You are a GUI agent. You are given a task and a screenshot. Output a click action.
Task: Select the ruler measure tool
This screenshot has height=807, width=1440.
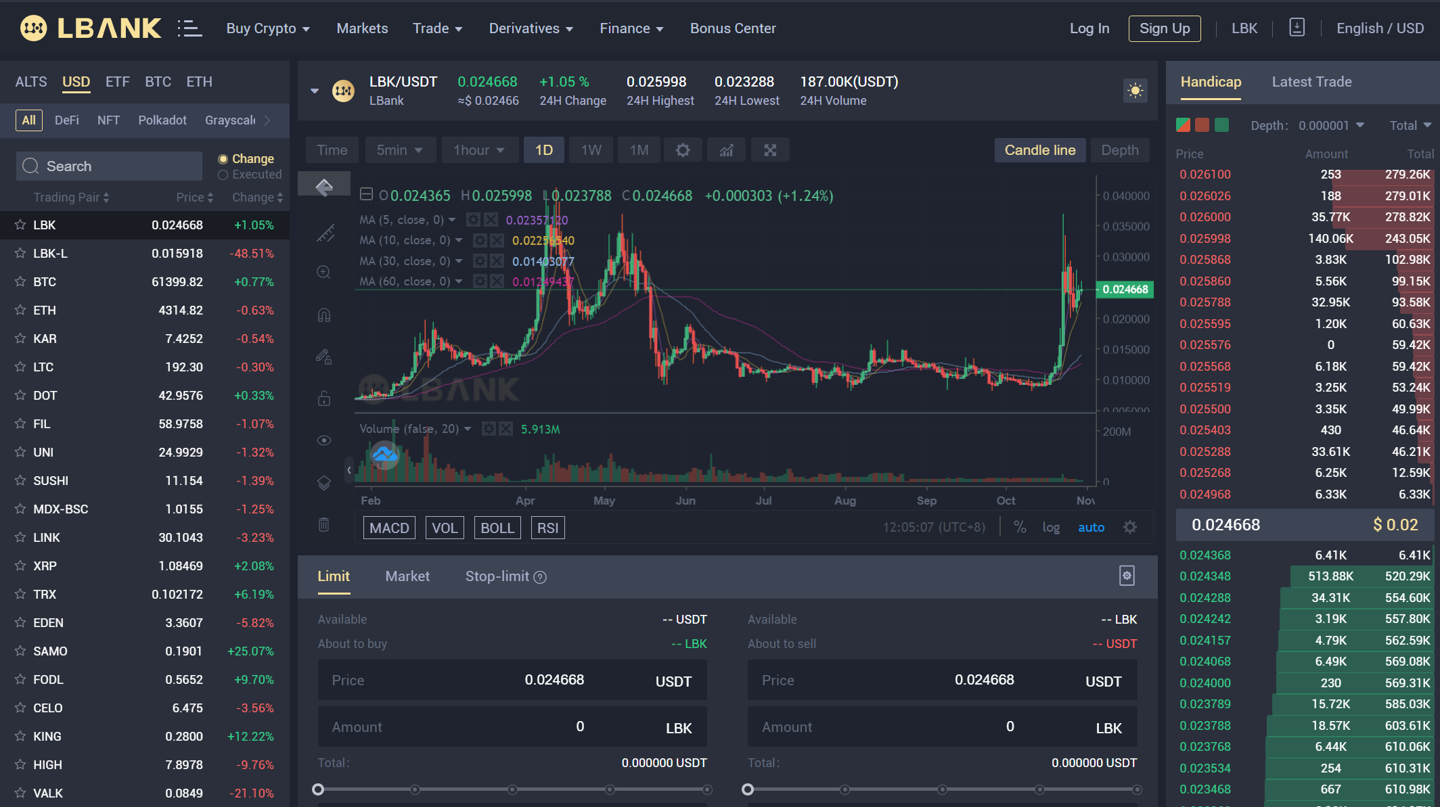(x=325, y=233)
